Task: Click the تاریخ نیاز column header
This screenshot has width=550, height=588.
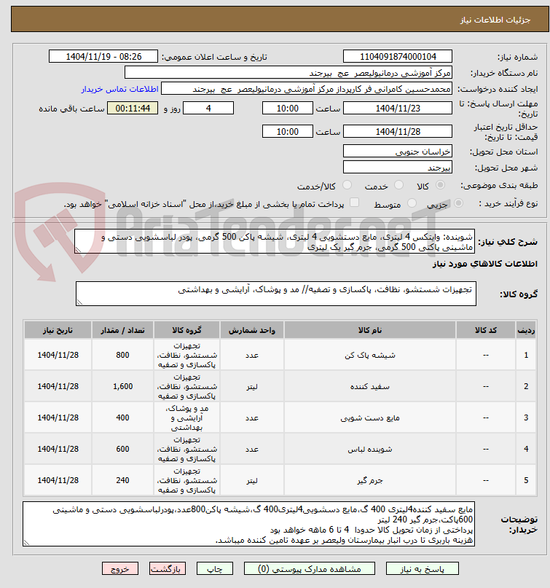Action: (x=58, y=330)
